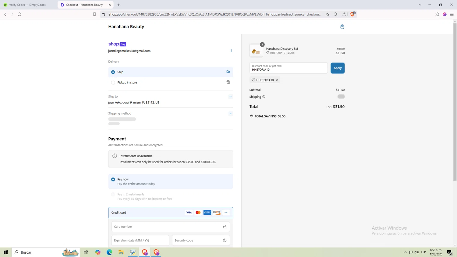Click the Installments unavailable info icon
The width and height of the screenshot is (457, 257).
[x=115, y=156]
